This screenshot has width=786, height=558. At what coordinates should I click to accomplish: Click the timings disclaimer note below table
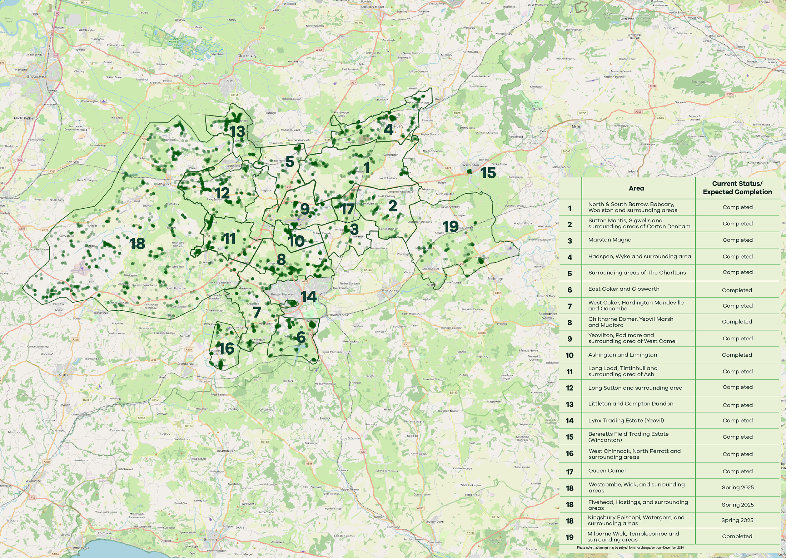tap(630, 547)
